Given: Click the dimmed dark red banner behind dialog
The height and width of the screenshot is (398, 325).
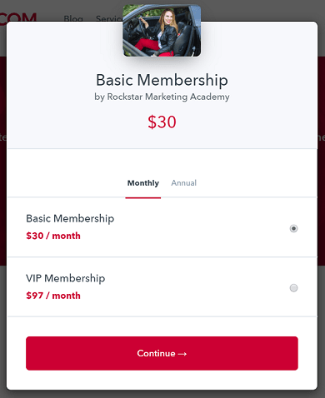Looking at the screenshot, I should (x=3, y=161).
